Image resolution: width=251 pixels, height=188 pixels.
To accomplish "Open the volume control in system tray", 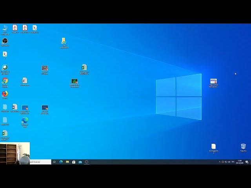I will click(x=229, y=162).
